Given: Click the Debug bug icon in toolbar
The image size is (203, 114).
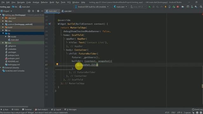Looking at the screenshot, I should 154,7.
